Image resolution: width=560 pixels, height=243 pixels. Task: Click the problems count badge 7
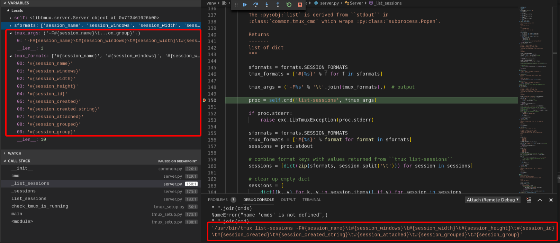pos(233,200)
